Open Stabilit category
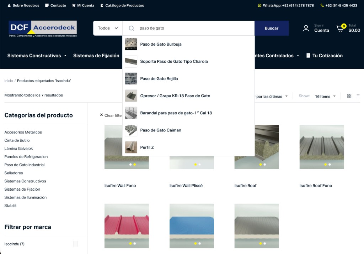Viewport: 364px width, 254px height. 10,206
